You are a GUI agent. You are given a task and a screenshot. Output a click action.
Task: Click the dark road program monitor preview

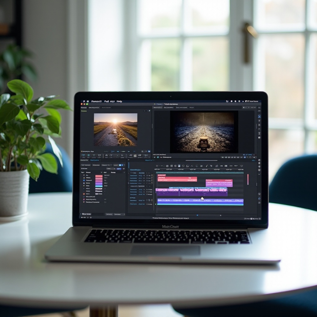(204, 132)
